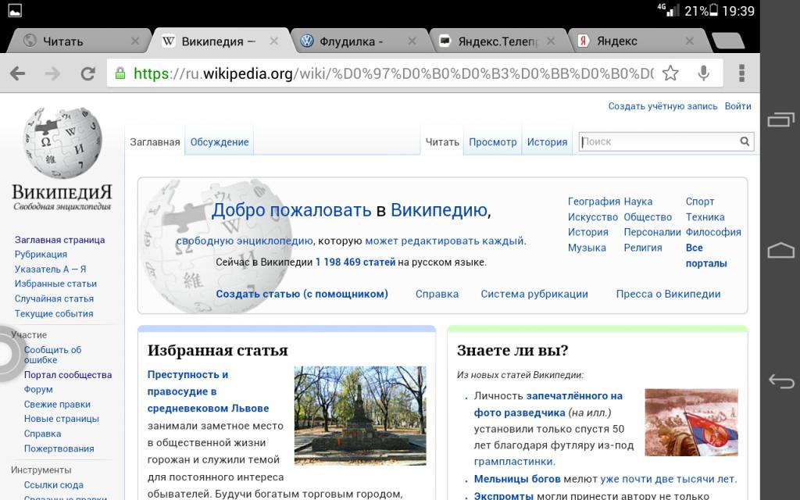Click может редактировать каждый link
The width and height of the screenshot is (800, 500).
coord(444,241)
